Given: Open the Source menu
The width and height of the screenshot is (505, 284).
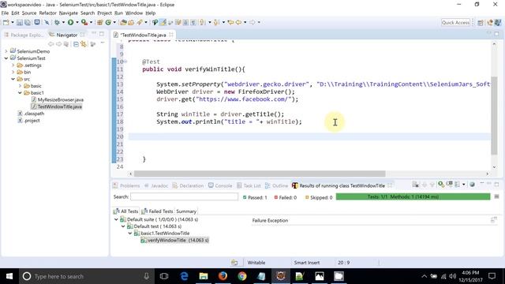Looking at the screenshot, I should (29, 13).
